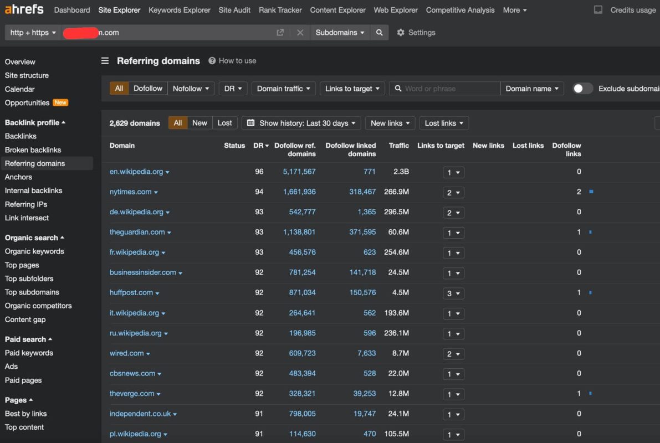
Task: Open Overview in sidebar
Action: coord(20,62)
